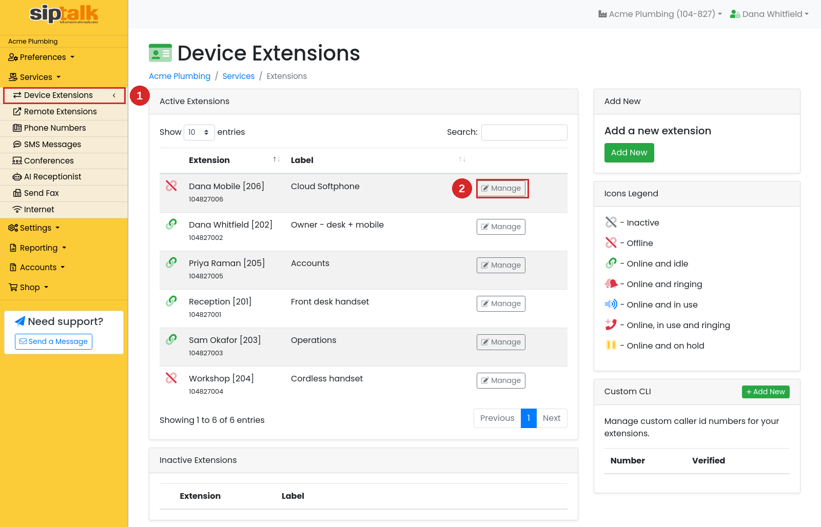Click the paper plane icon beside Need support?
821x527 pixels.
[x=20, y=321]
